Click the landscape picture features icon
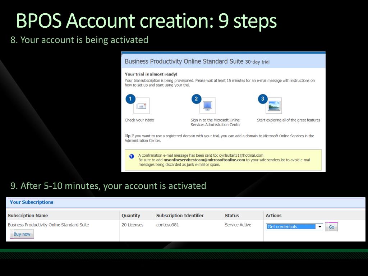This screenshot has height=276, width=368. 274,106
